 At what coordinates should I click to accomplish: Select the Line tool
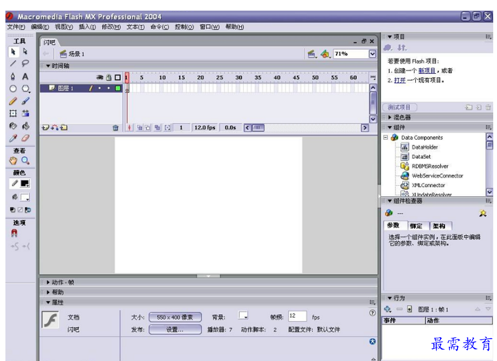click(x=14, y=64)
